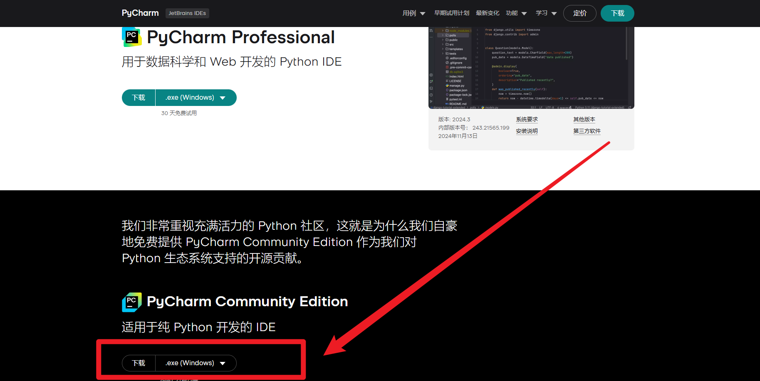Open the 其他版本 link

tap(584, 119)
